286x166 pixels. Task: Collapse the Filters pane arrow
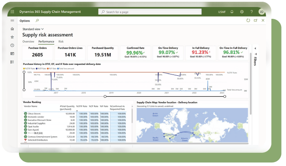[255, 48]
